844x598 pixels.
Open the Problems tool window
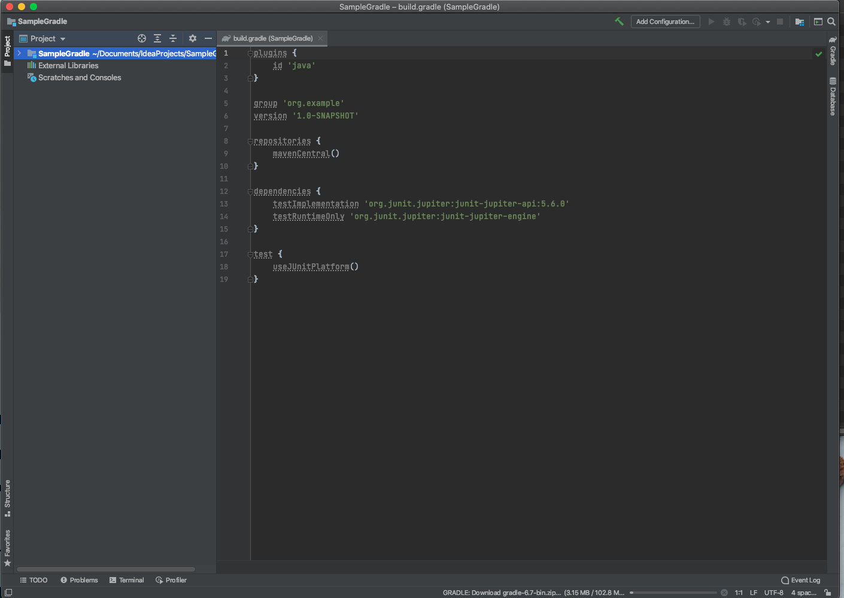pyautogui.click(x=79, y=580)
